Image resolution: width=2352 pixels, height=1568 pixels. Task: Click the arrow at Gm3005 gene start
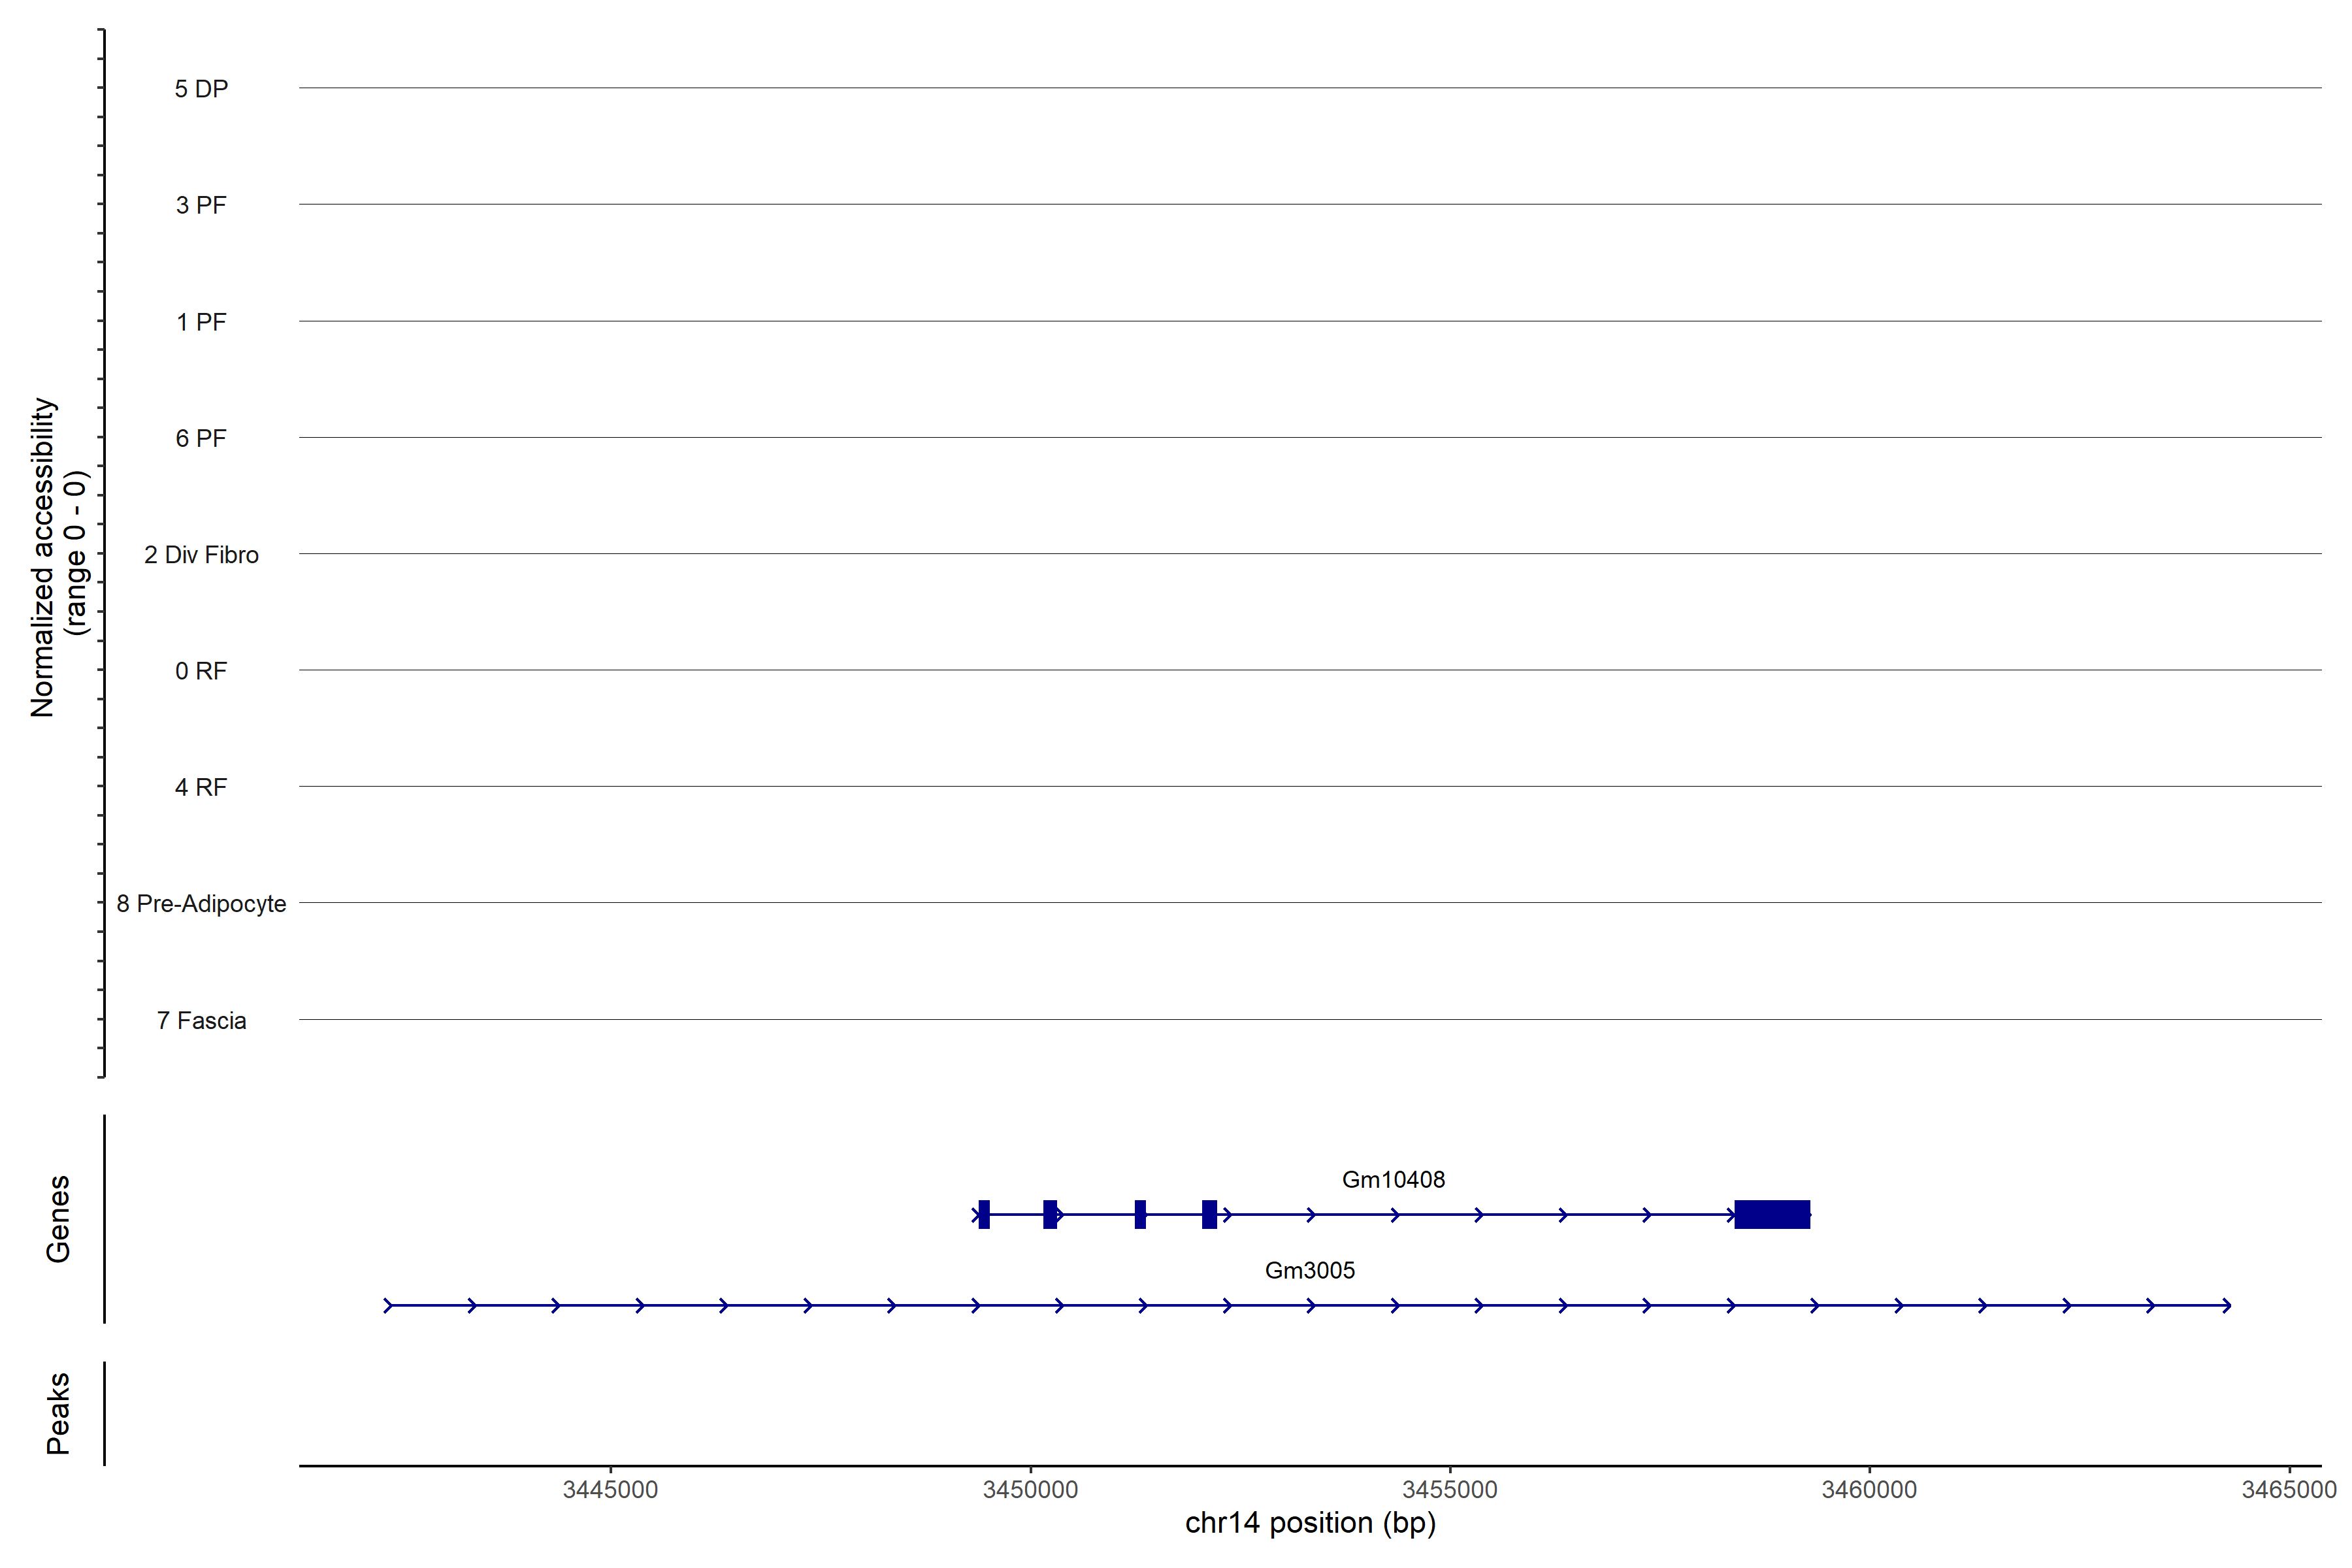pyautogui.click(x=389, y=1305)
